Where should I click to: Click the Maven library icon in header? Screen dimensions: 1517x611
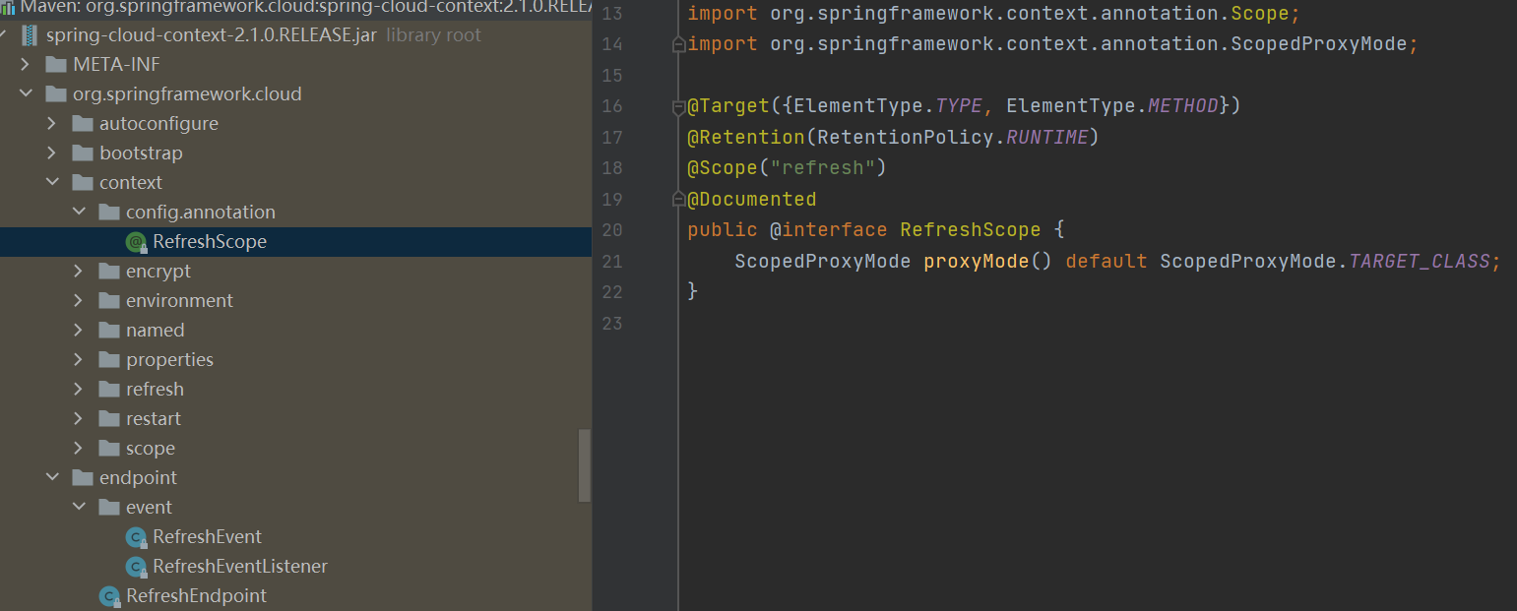(8, 7)
